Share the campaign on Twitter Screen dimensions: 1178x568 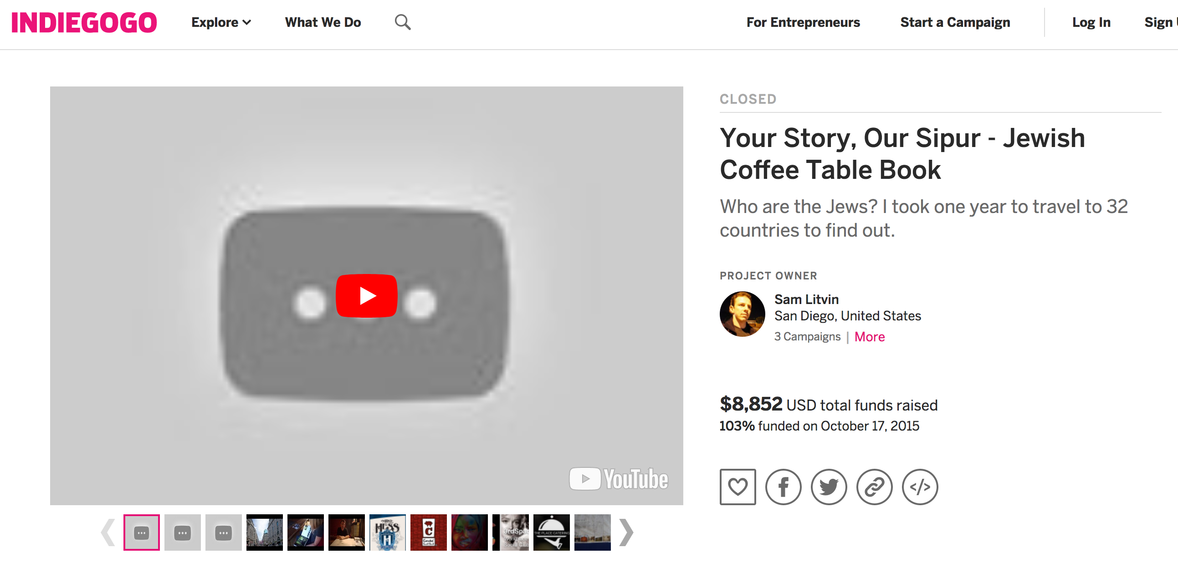click(x=829, y=487)
